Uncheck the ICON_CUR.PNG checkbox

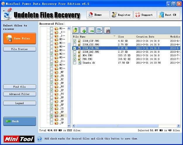click(x=75, y=48)
